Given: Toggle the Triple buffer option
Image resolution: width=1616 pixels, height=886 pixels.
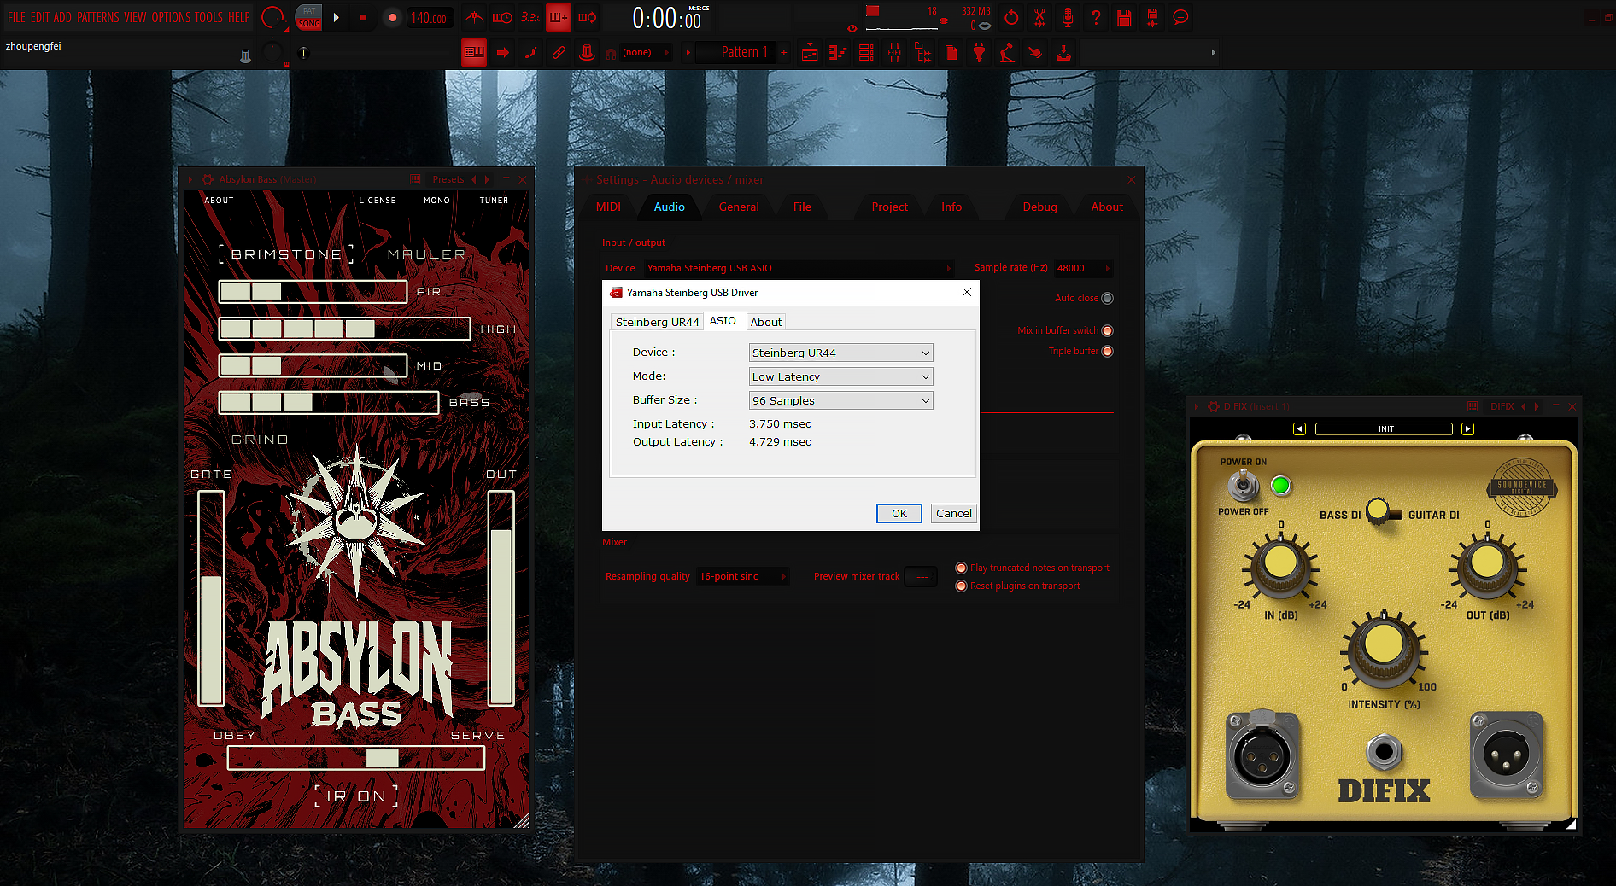Looking at the screenshot, I should tap(1107, 352).
